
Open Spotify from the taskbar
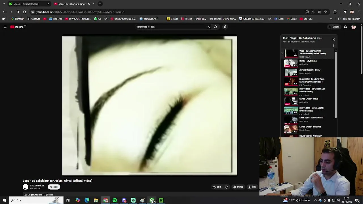point(115,200)
